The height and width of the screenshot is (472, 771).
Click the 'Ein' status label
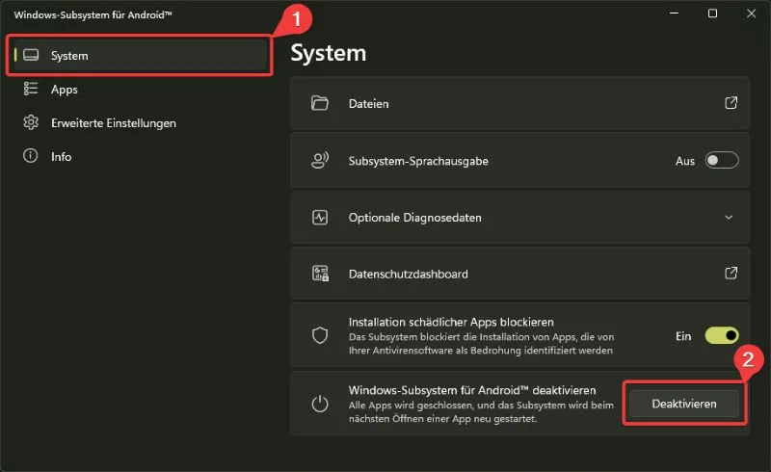[683, 336]
